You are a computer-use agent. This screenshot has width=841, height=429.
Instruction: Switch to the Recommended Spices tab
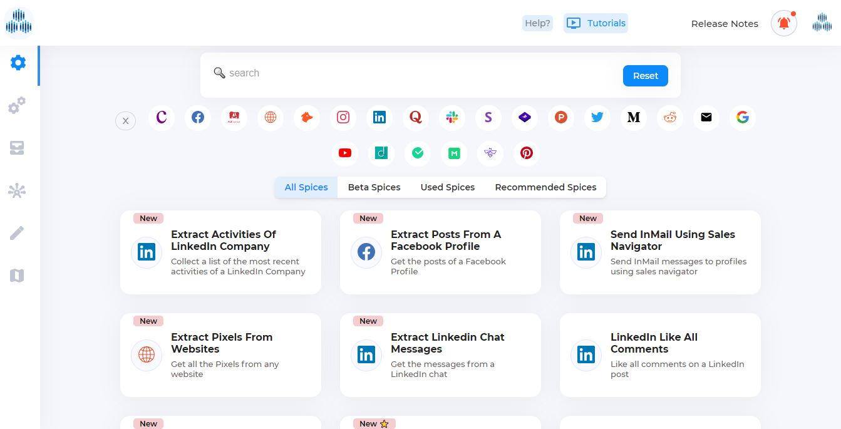click(x=545, y=187)
